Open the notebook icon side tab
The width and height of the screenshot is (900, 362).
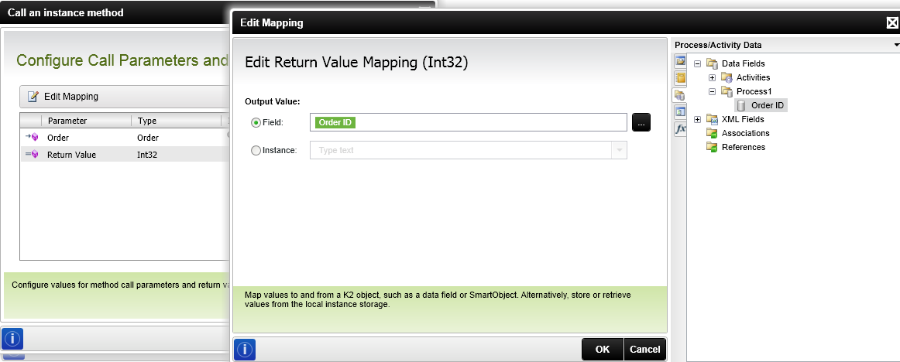coord(680,78)
